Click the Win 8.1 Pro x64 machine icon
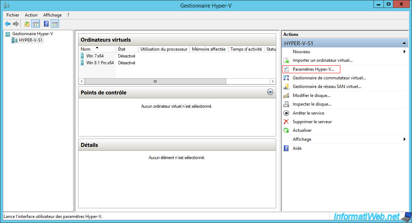412x223 pixels. tap(82, 63)
